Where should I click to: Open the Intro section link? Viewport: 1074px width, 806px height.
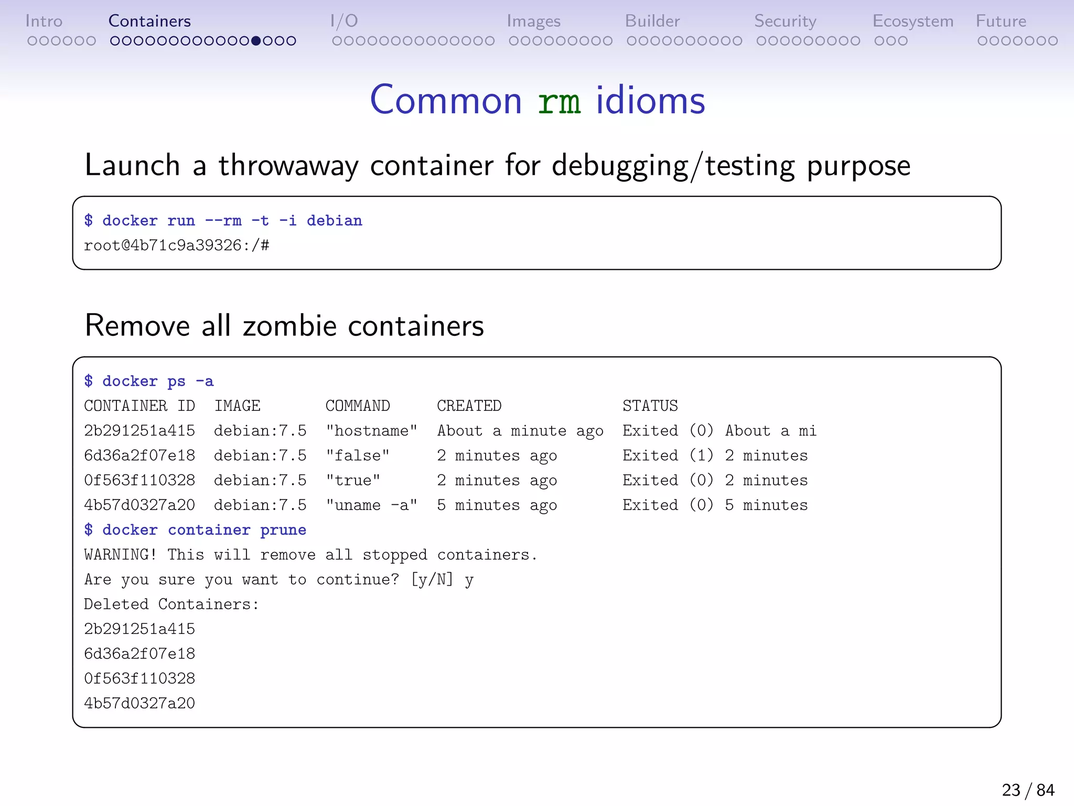[44, 21]
